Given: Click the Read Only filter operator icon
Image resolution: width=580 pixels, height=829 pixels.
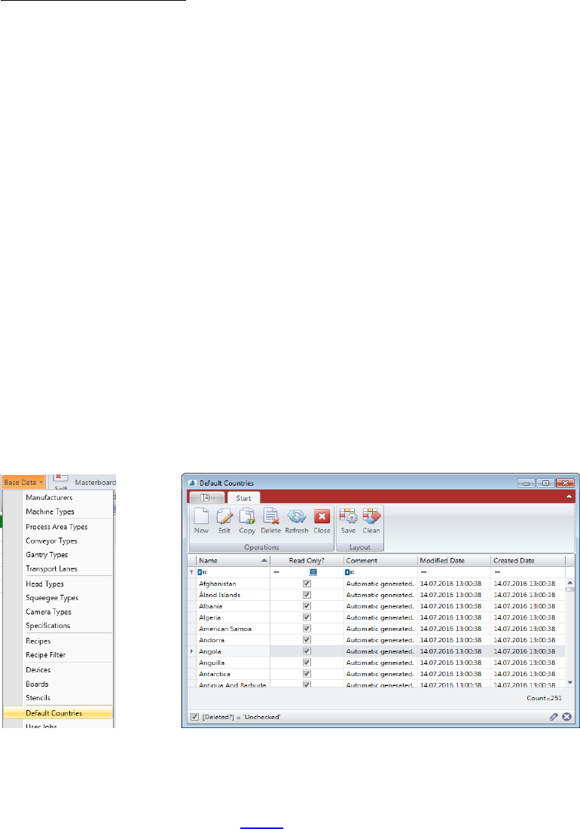Looking at the screenshot, I should 276,572.
